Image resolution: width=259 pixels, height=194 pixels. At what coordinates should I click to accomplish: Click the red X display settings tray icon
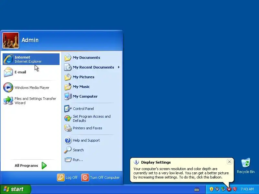pyautogui.click(x=229, y=189)
